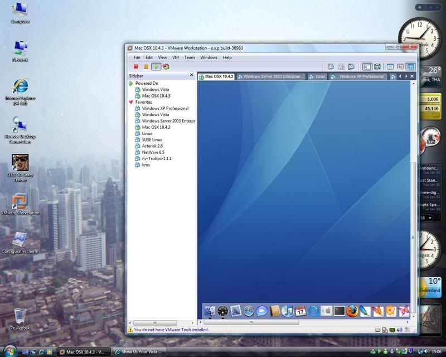The image size is (446, 357).
Task: Toggle the sidebar view toolbar button
Action: pyautogui.click(x=367, y=66)
